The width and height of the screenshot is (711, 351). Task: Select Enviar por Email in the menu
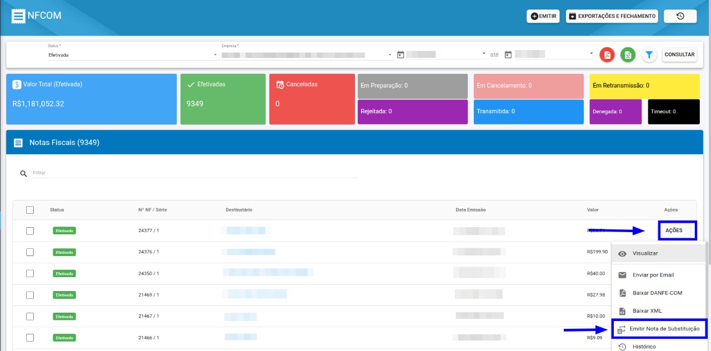658,275
